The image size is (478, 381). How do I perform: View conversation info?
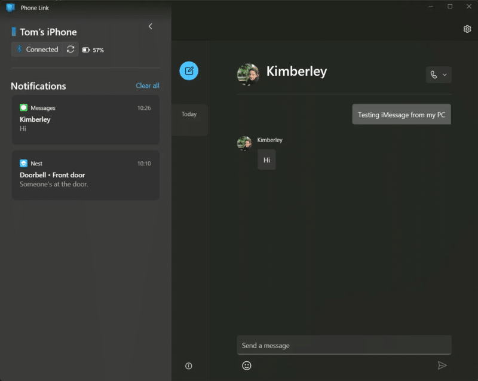189,365
